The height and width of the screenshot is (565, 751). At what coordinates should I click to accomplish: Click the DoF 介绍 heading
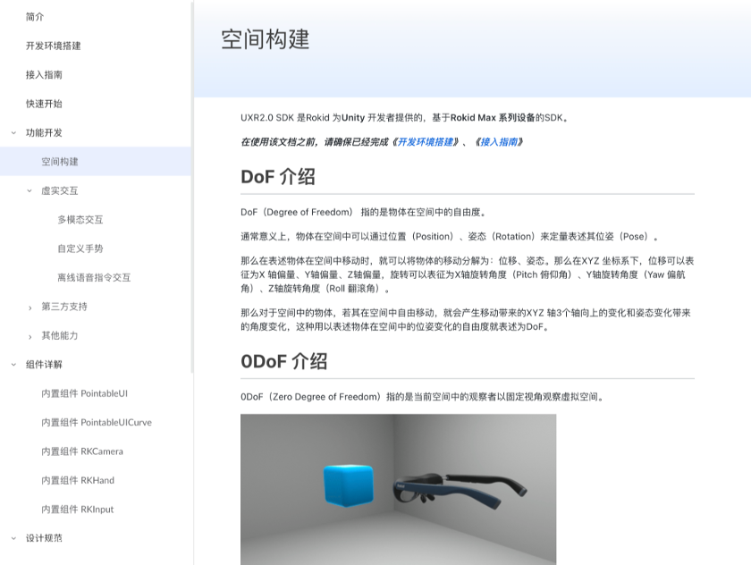tap(278, 177)
